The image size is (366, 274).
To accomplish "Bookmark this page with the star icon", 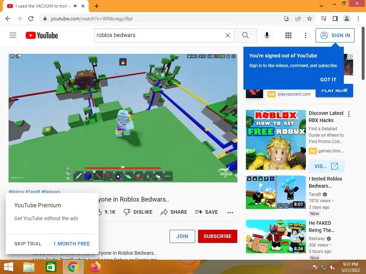I will [310, 19].
